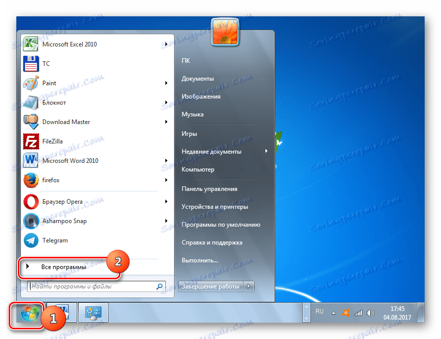This screenshot has height=339, width=441.
Task: Expand the Недавние документы submenu arrow
Action: (x=267, y=151)
